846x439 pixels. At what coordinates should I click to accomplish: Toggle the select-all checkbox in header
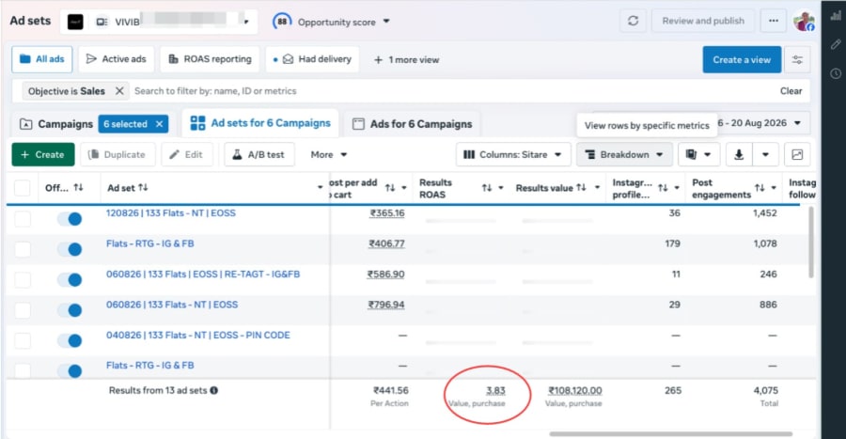tap(23, 188)
